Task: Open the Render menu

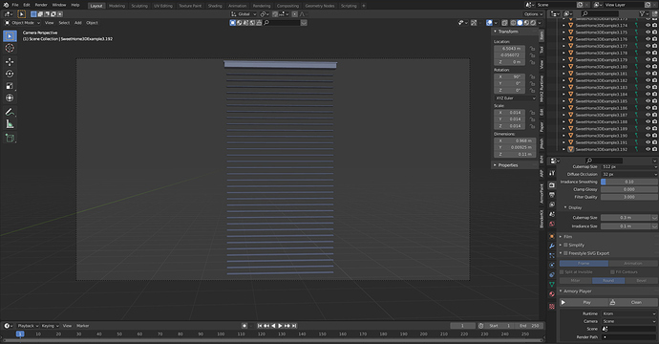Action: tap(41, 5)
